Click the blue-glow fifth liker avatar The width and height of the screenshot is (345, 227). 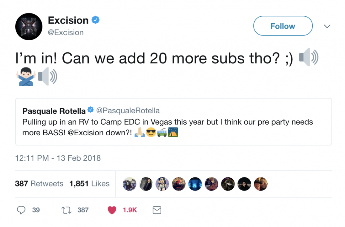point(195,184)
